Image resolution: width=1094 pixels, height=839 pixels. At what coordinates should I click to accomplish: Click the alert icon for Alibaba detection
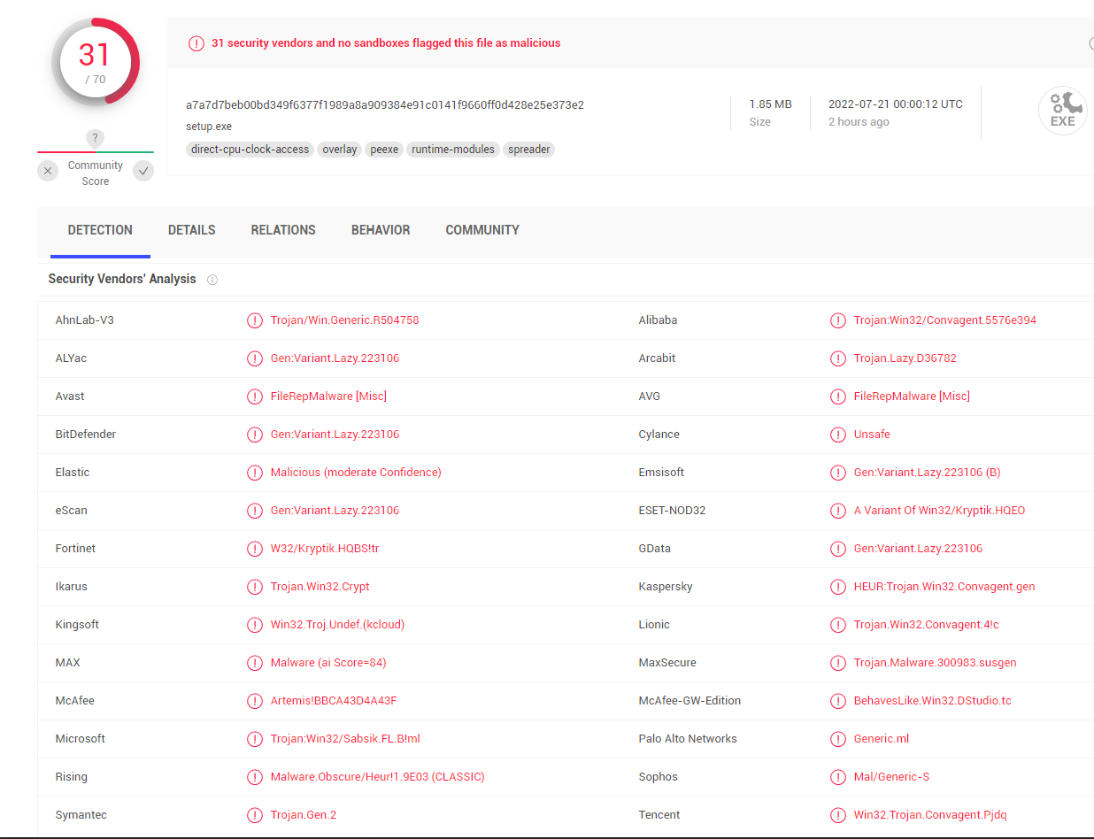click(838, 320)
